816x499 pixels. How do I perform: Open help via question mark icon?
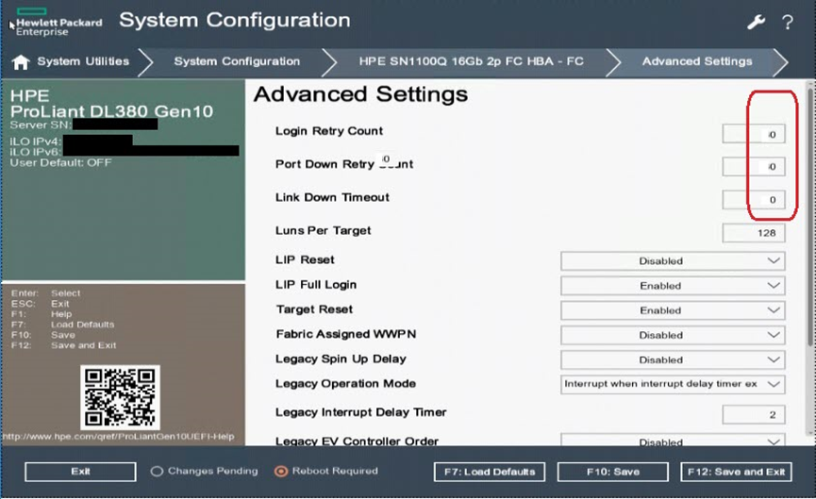click(788, 22)
